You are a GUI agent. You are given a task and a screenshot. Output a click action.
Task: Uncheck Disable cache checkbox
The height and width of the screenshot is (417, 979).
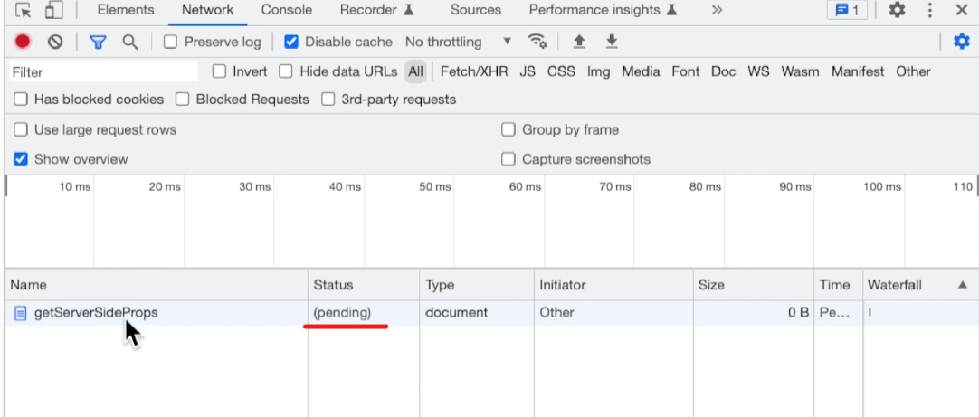pyautogui.click(x=291, y=42)
